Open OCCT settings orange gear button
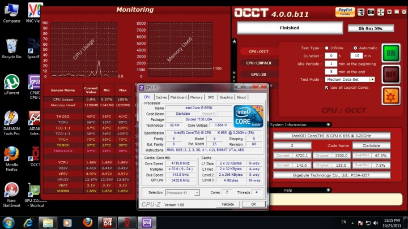 click(391, 96)
